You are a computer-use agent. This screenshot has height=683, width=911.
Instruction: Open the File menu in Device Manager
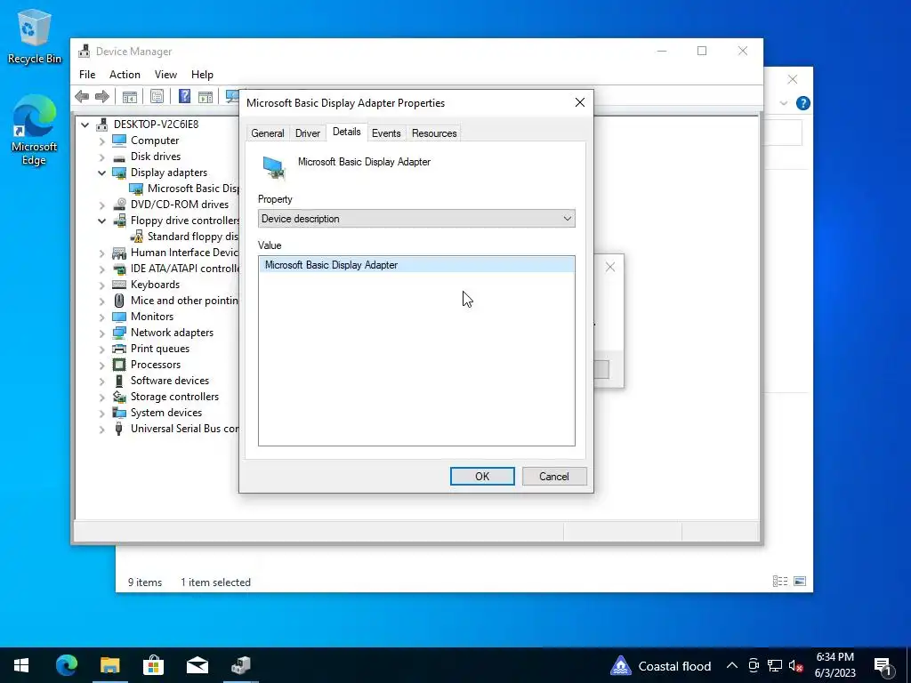point(87,75)
